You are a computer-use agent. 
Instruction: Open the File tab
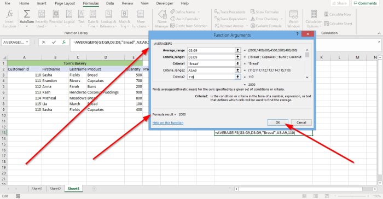[x=7, y=3]
